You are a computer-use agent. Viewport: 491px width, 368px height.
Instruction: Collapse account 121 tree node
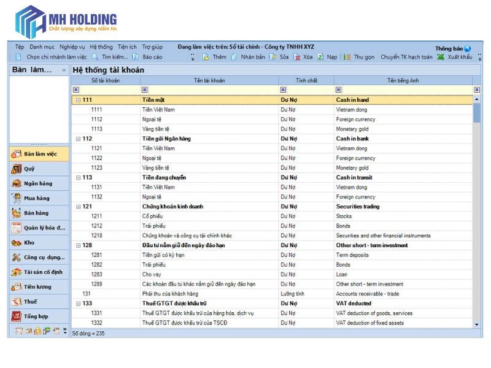pos(79,207)
